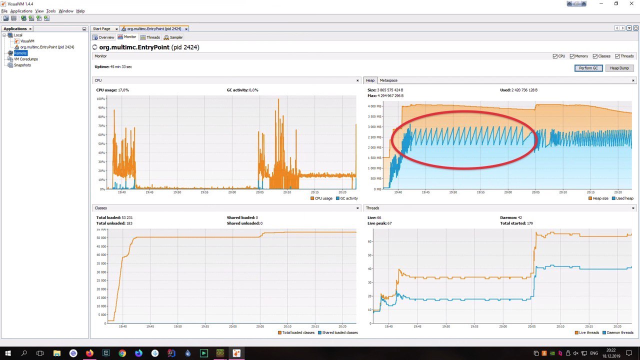Image resolution: width=640 pixels, height=360 pixels.
Task: Select the Heap tab in the memory panel
Action: pos(370,80)
